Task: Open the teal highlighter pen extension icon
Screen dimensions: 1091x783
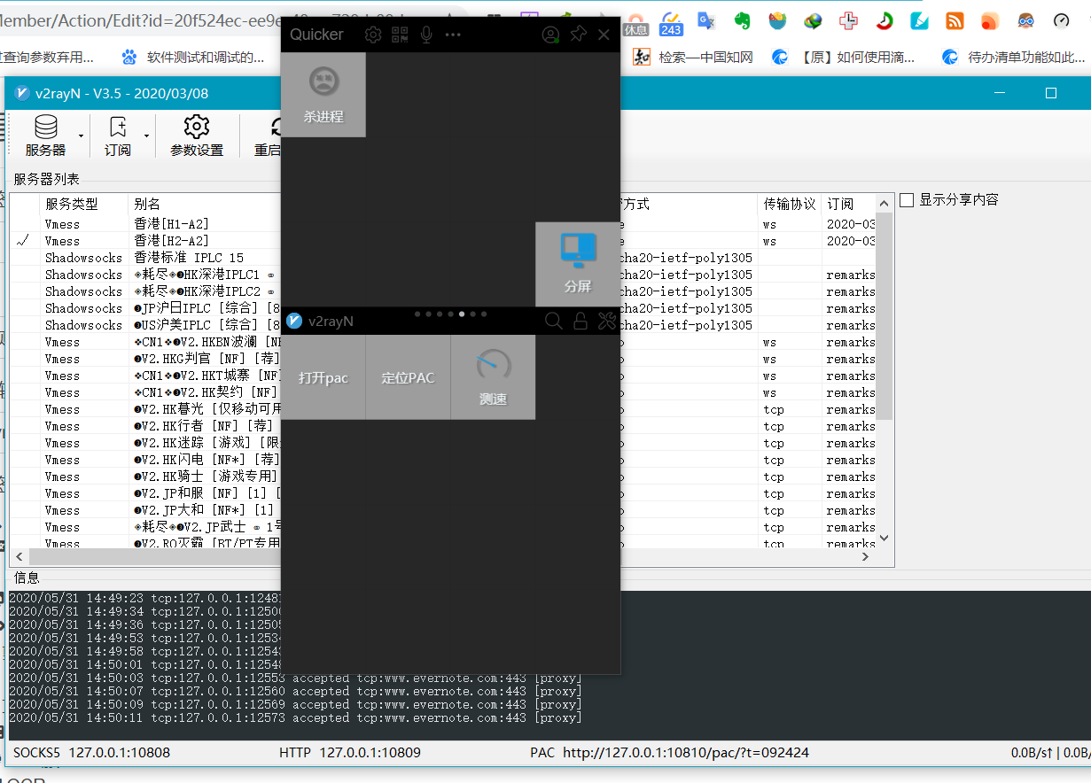Action: [919, 20]
